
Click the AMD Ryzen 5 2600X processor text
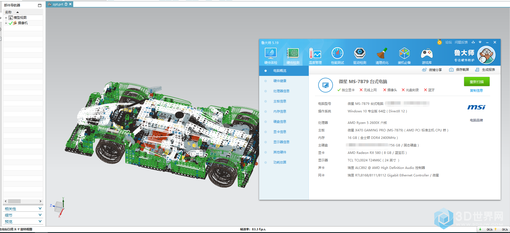click(367, 123)
